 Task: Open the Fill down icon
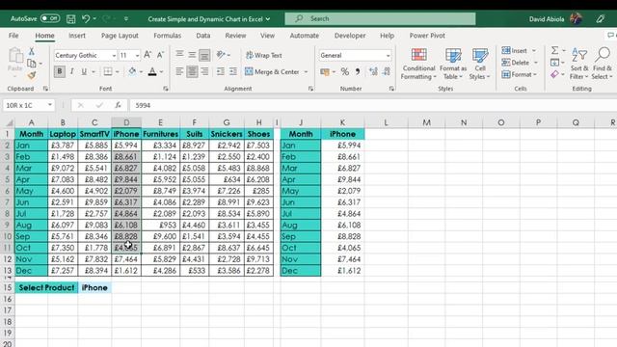pyautogui.click(x=555, y=63)
